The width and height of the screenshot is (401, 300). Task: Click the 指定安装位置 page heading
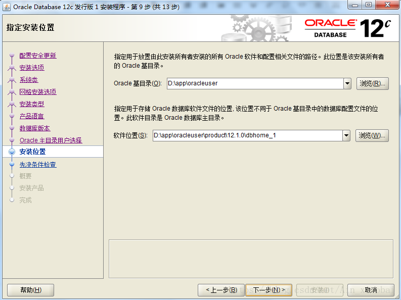30,27
